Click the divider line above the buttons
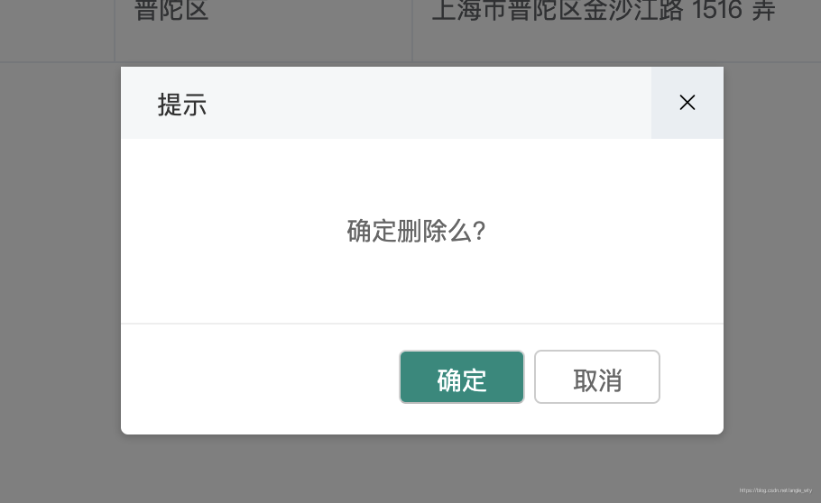The width and height of the screenshot is (821, 503). click(x=422, y=324)
